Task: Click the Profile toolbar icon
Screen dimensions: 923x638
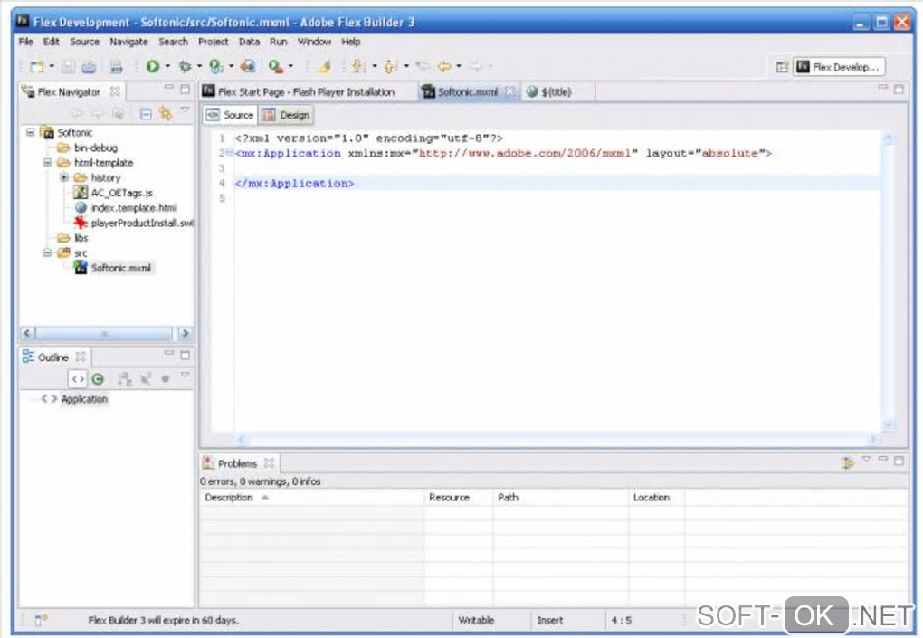Action: pos(216,66)
